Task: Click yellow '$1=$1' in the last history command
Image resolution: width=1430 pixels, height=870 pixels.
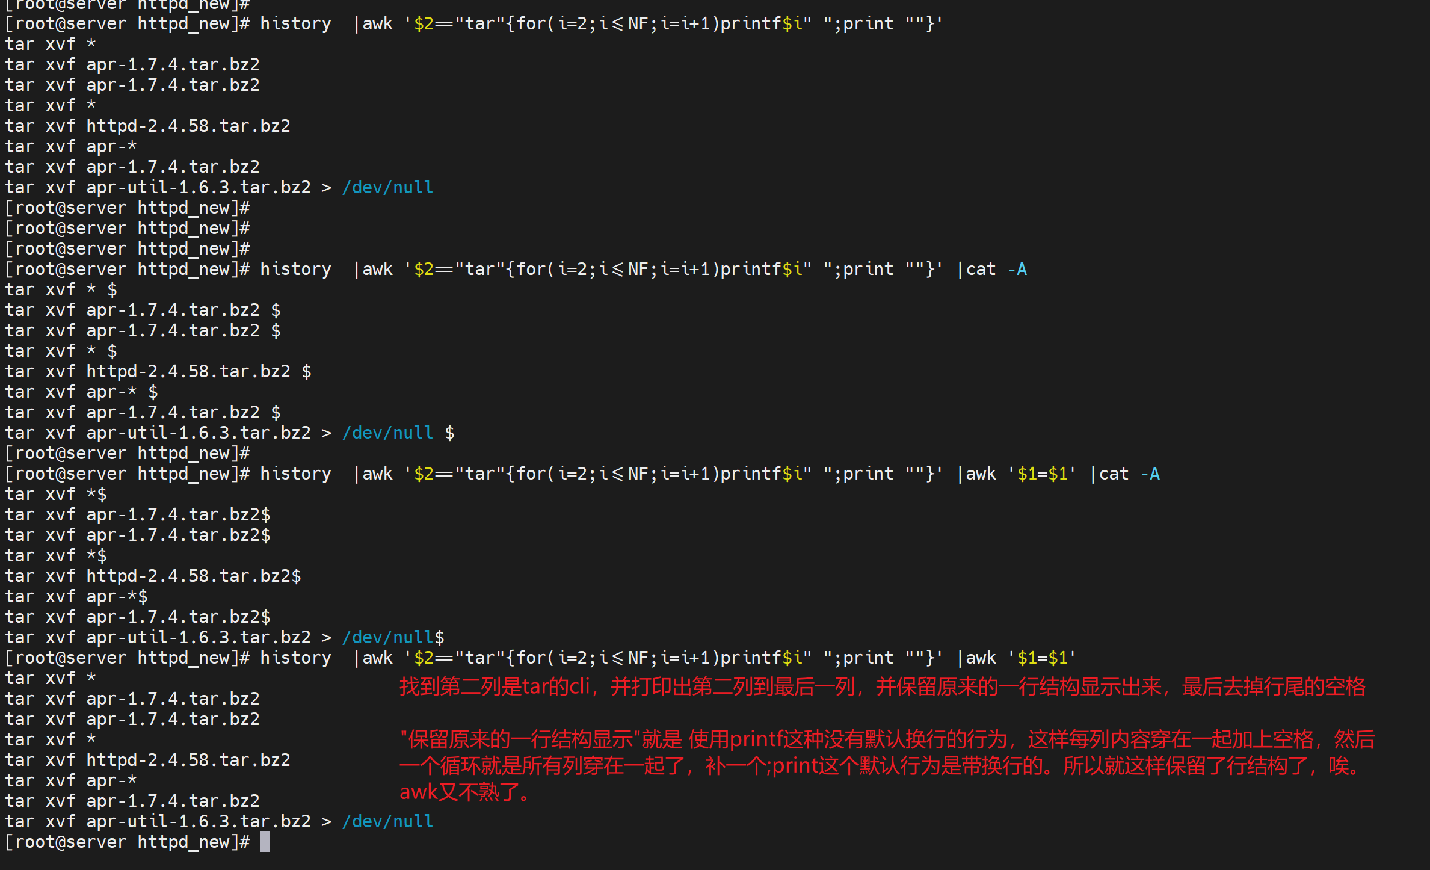Action: click(1043, 658)
